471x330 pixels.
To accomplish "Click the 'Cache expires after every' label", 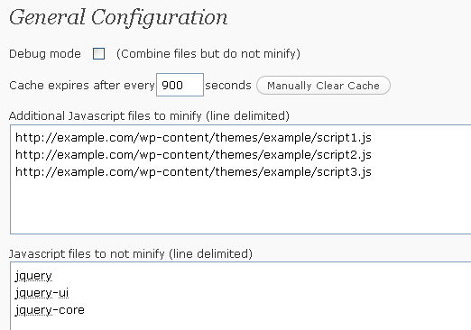I will click(82, 86).
